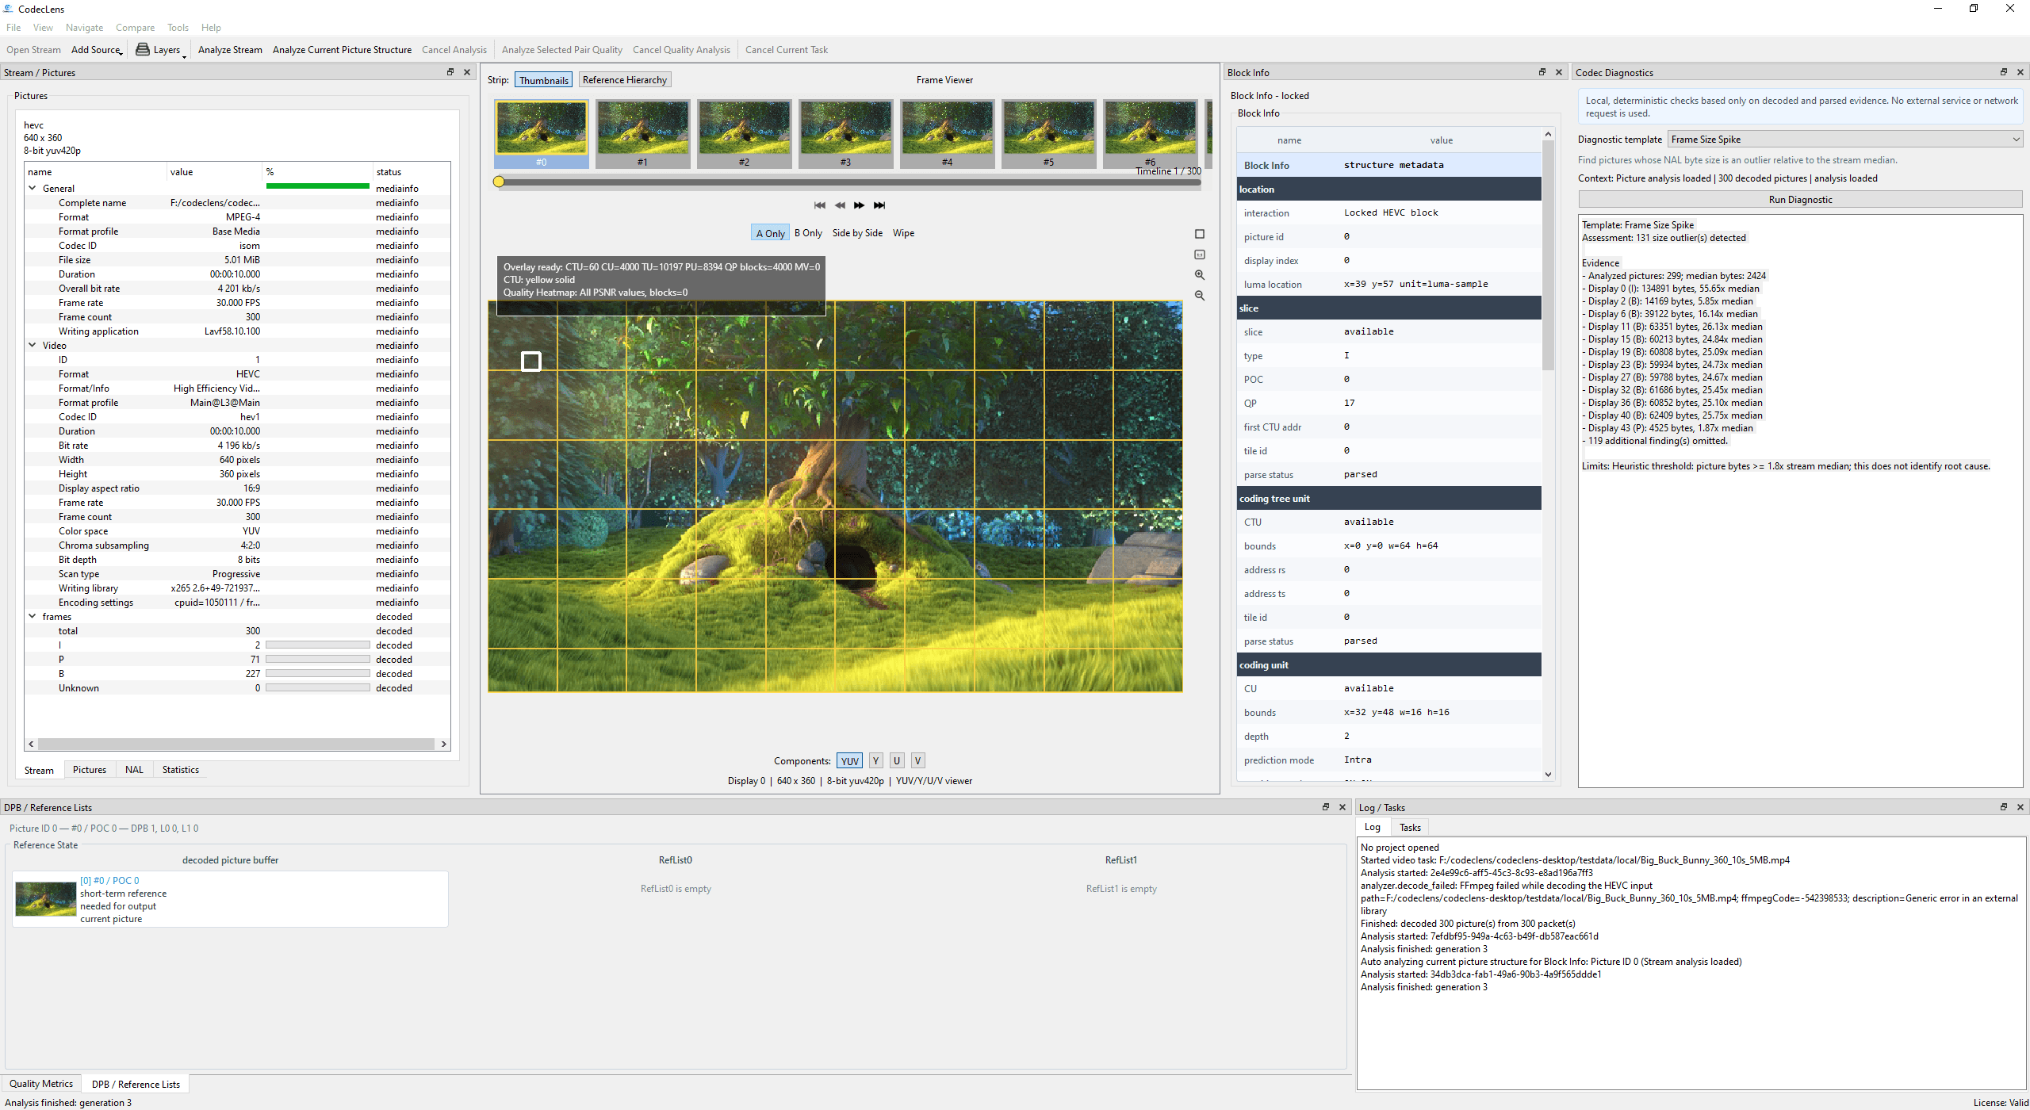
Task: Open the Layers toolbar icon menu
Action: (x=161, y=50)
